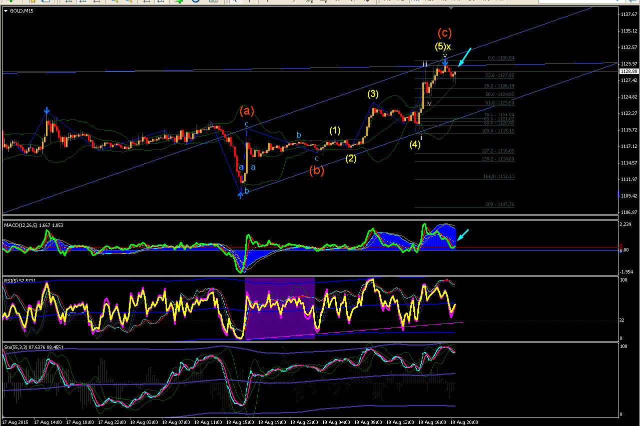
Task: Click the 18 Aug 19:00 time axis label
Action: pos(272,422)
